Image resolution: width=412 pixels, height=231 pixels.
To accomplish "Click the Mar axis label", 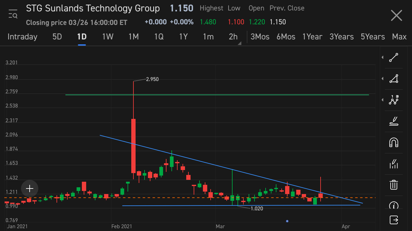I will pyautogui.click(x=220, y=226).
